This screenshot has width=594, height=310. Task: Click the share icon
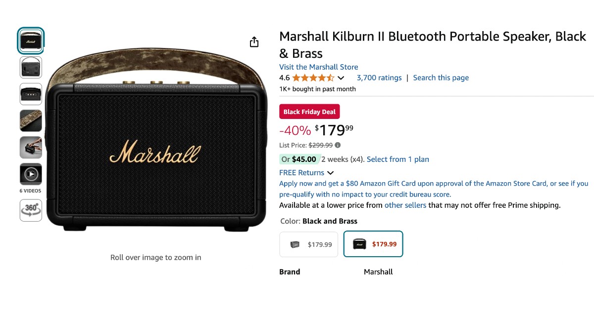point(254,42)
